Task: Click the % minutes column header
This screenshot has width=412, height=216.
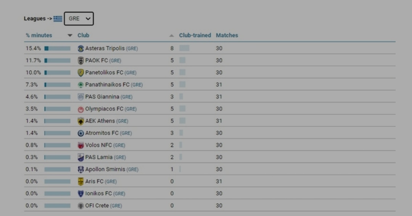Action: point(39,35)
